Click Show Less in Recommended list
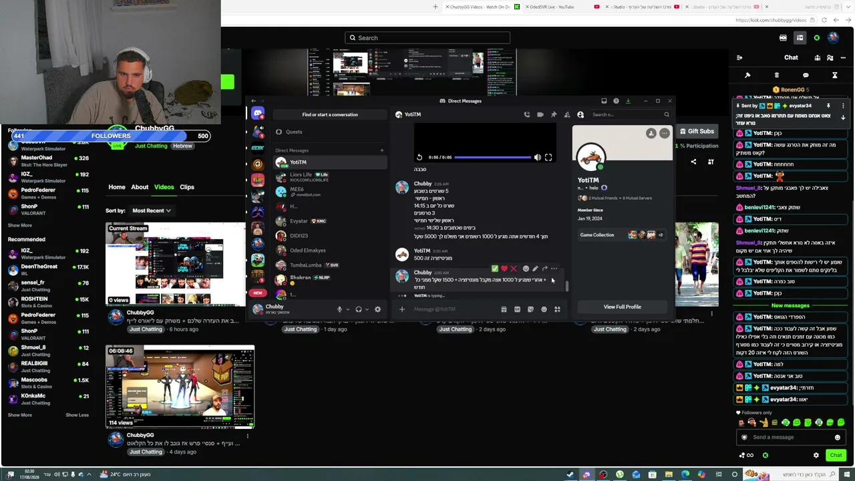The image size is (855, 481). coord(77,415)
